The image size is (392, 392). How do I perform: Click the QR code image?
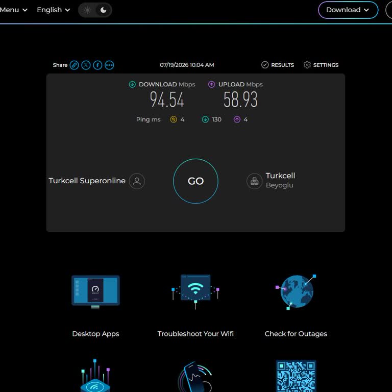point(296,376)
